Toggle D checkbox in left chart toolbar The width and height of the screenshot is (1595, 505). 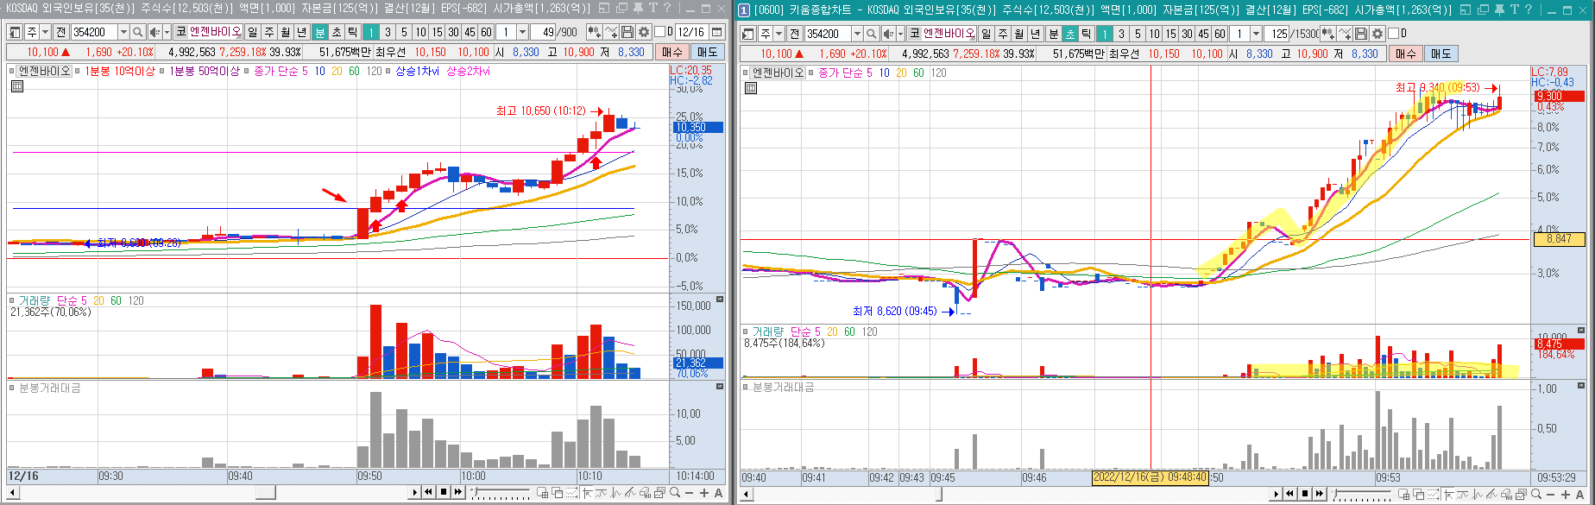point(661,32)
